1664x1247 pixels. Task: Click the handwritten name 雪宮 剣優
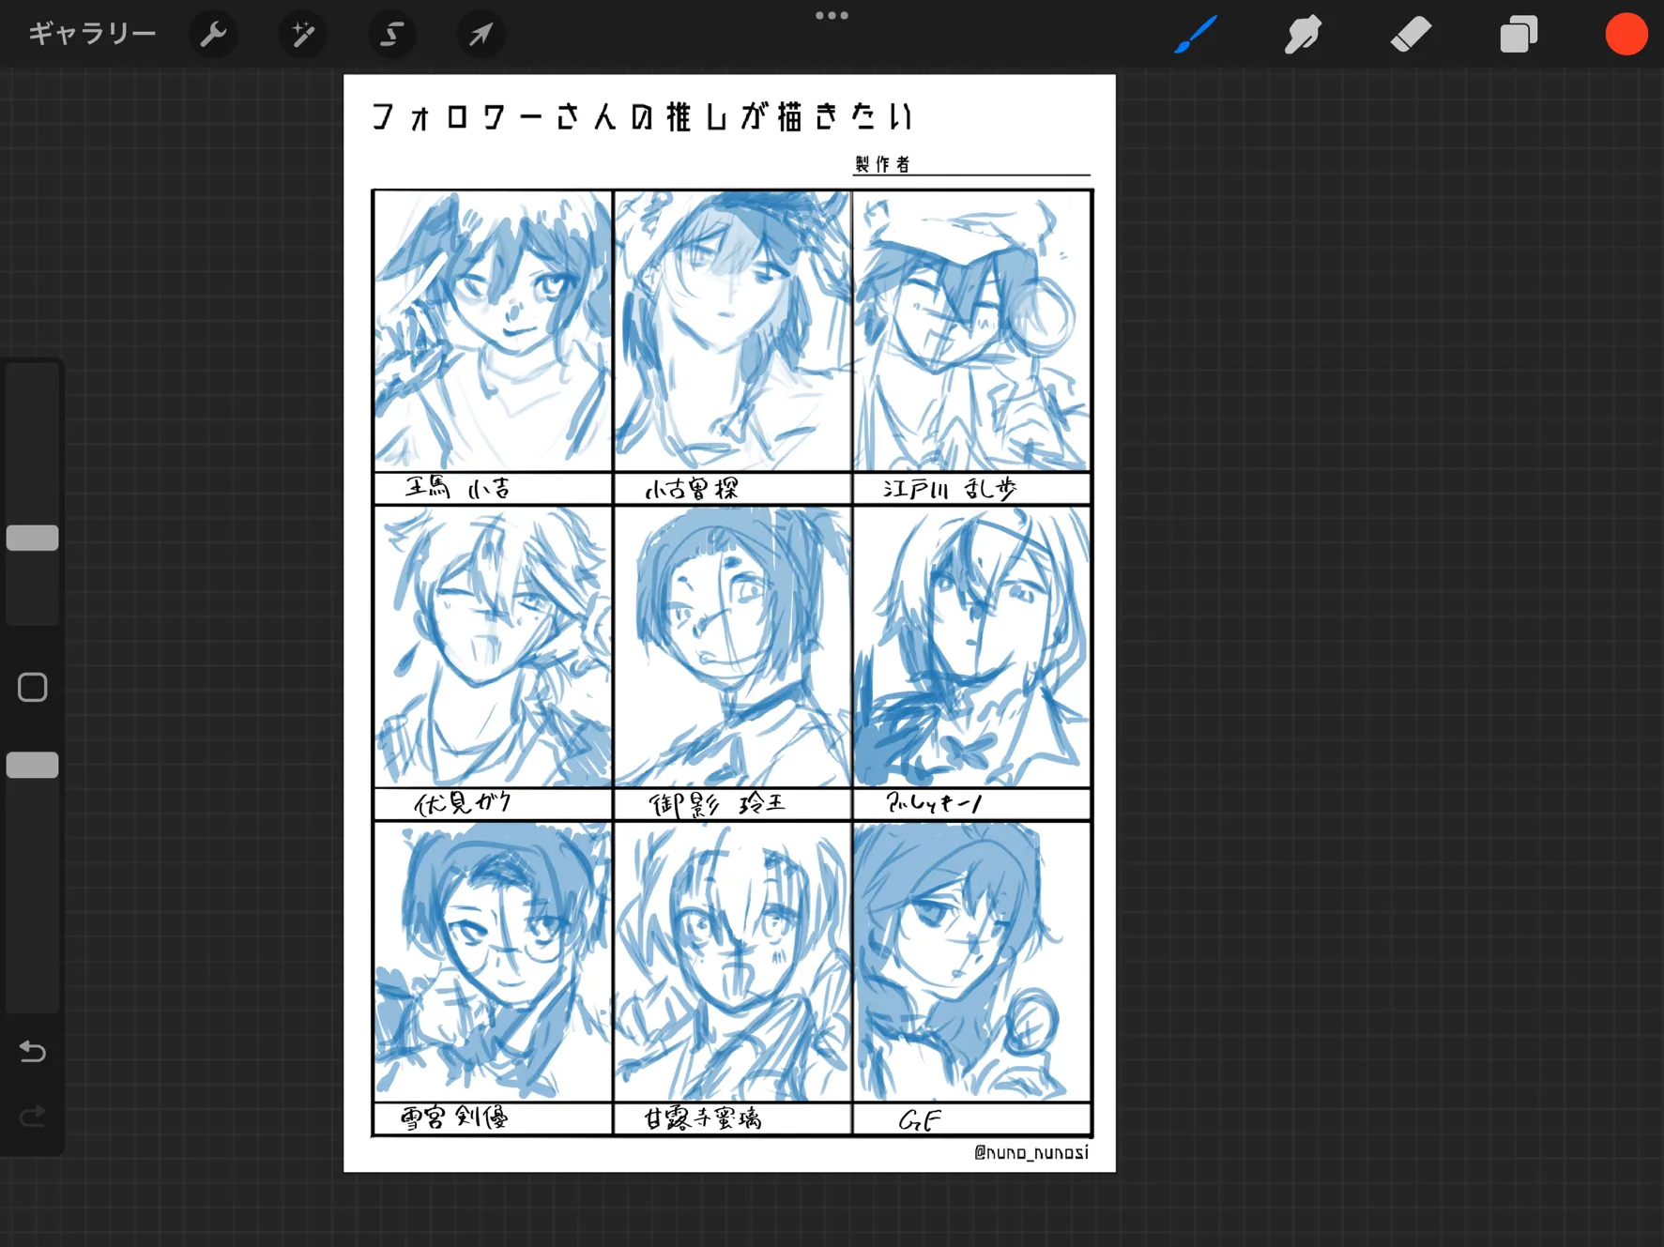454,1118
